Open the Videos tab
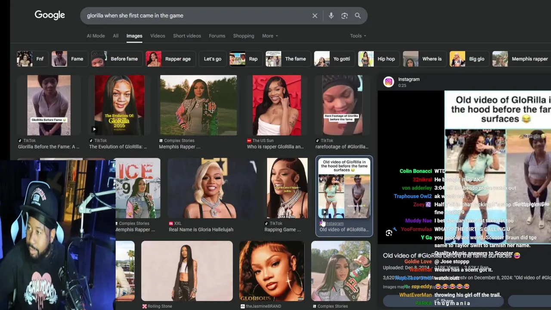The width and height of the screenshot is (551, 310). (158, 36)
